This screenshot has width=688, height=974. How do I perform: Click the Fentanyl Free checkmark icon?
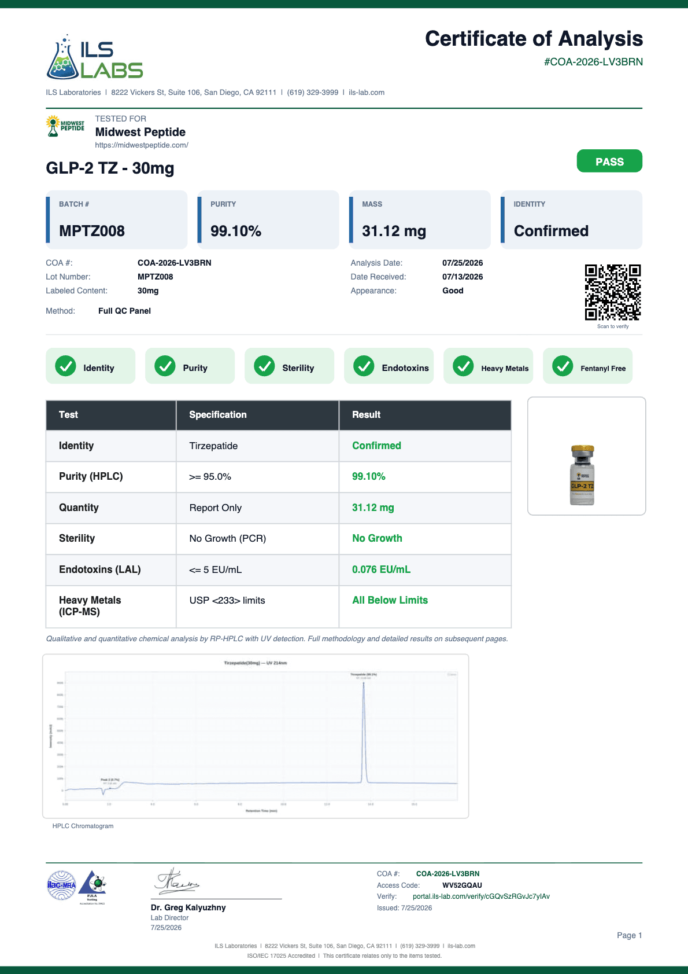[563, 366]
